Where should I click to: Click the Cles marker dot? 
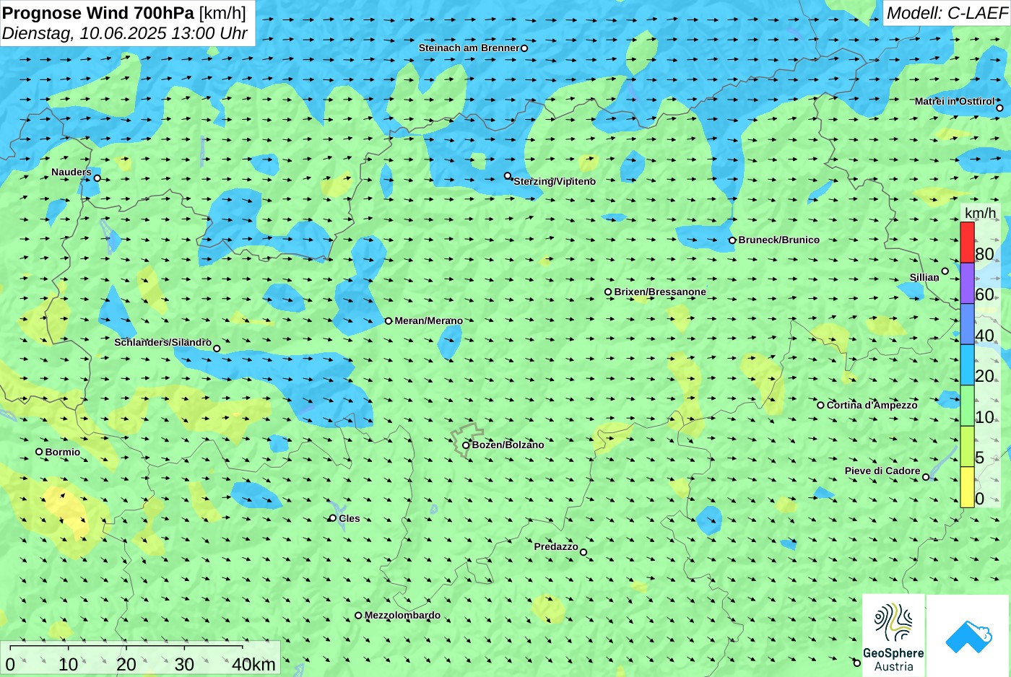(x=333, y=518)
